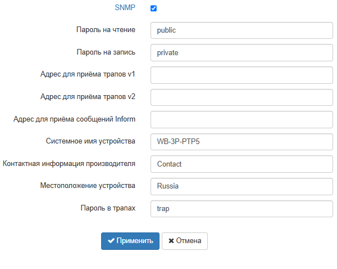
Task: Click the field containing "trap"
Action: (x=242, y=208)
